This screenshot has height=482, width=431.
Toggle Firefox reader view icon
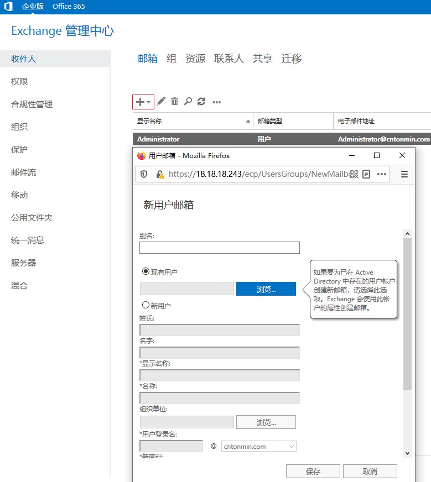click(366, 174)
